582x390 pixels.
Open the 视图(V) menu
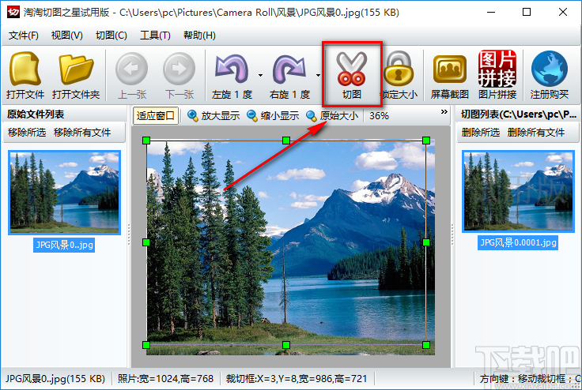click(66, 36)
